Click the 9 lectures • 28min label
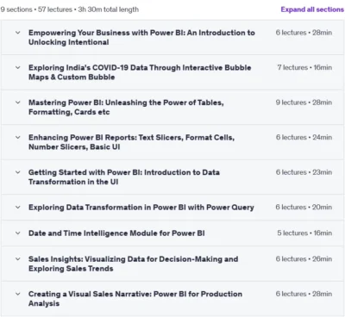This screenshot has height=317, width=345. (304, 103)
